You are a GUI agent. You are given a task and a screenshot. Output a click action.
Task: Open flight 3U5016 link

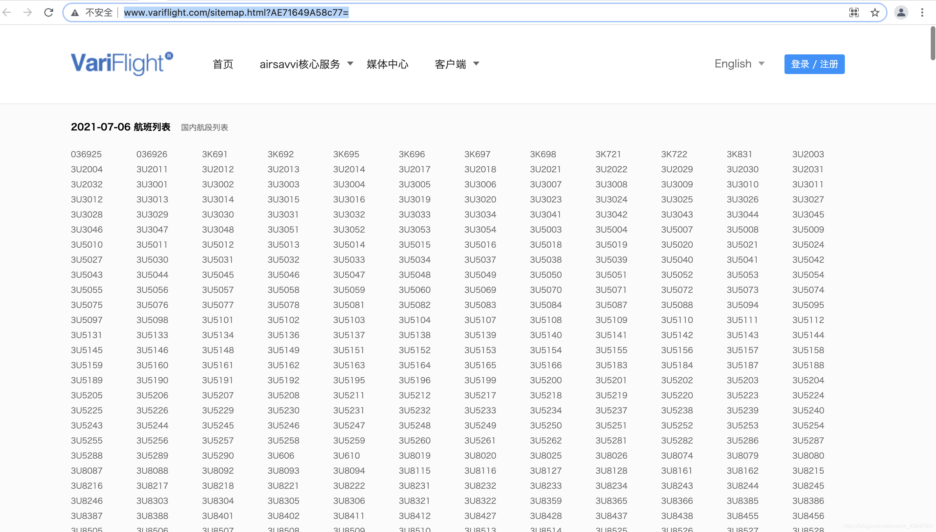[480, 244]
